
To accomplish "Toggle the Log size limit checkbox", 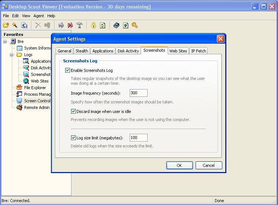I will coord(73,138).
